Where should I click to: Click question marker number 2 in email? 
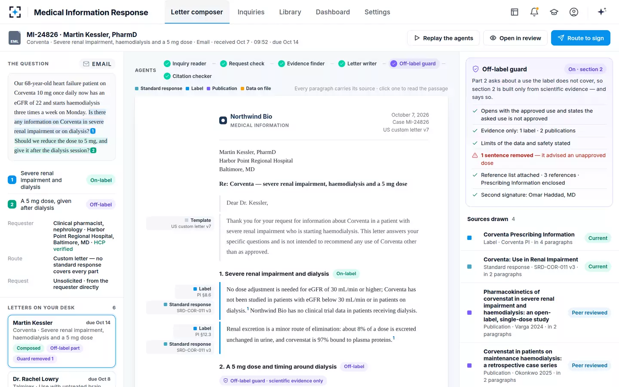click(93, 150)
